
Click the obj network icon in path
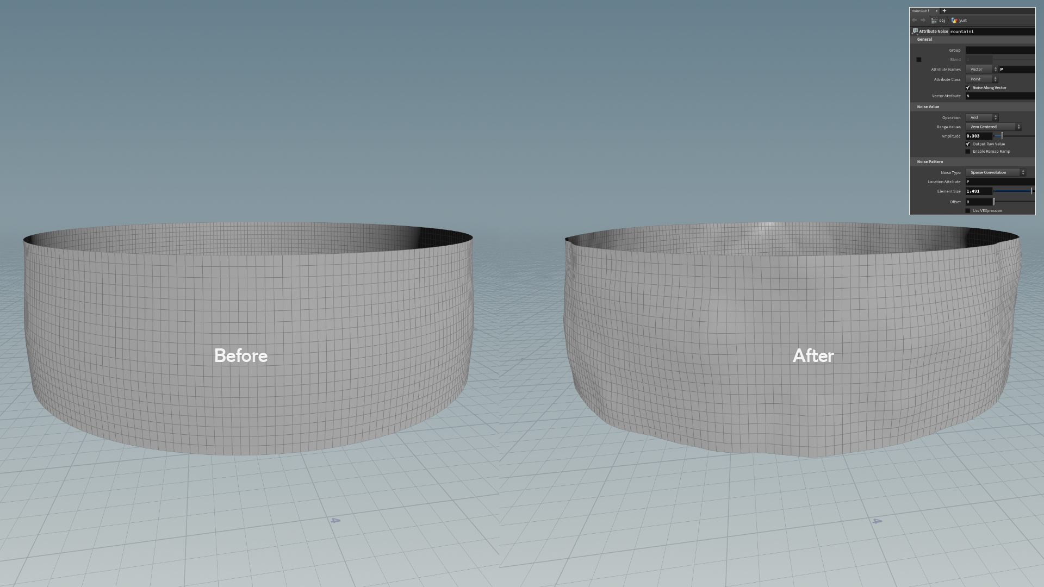934,21
